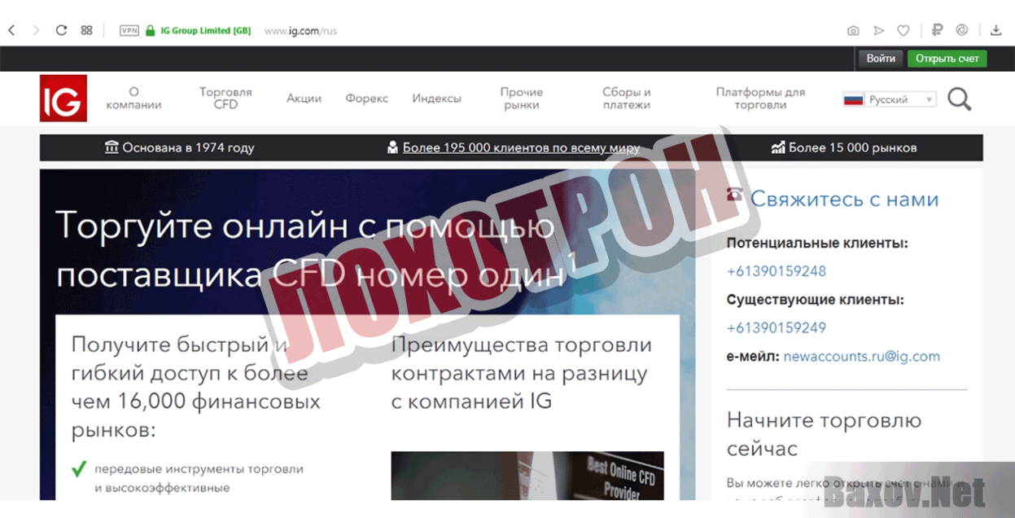Take a snapshot with camera icon

(x=853, y=31)
